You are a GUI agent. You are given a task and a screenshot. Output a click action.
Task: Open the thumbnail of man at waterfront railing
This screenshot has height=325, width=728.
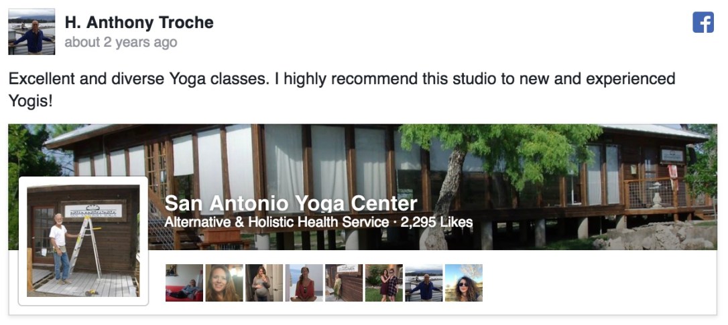coord(424,283)
